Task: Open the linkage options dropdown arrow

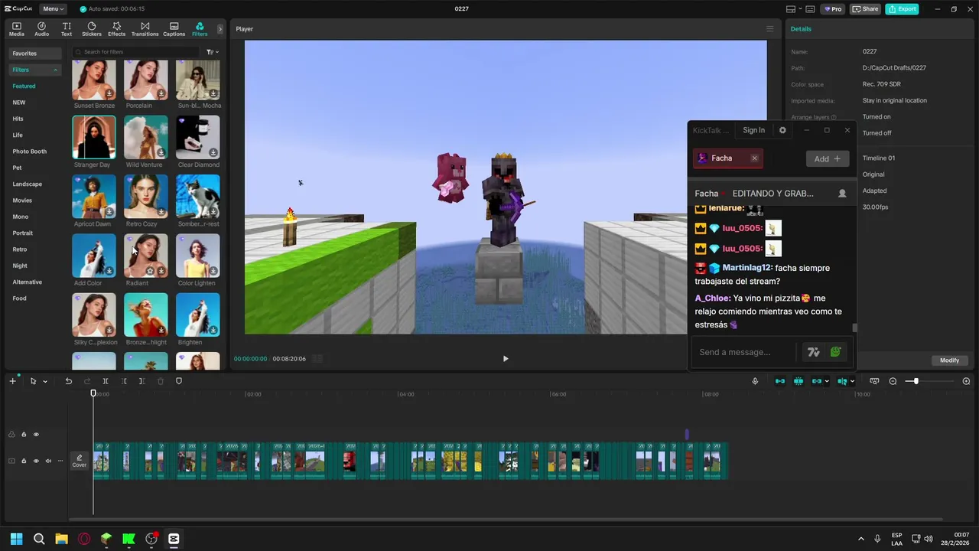Action: click(x=828, y=381)
